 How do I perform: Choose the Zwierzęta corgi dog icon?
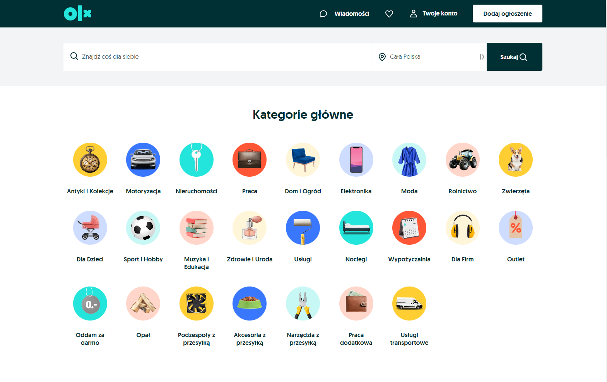(x=516, y=160)
